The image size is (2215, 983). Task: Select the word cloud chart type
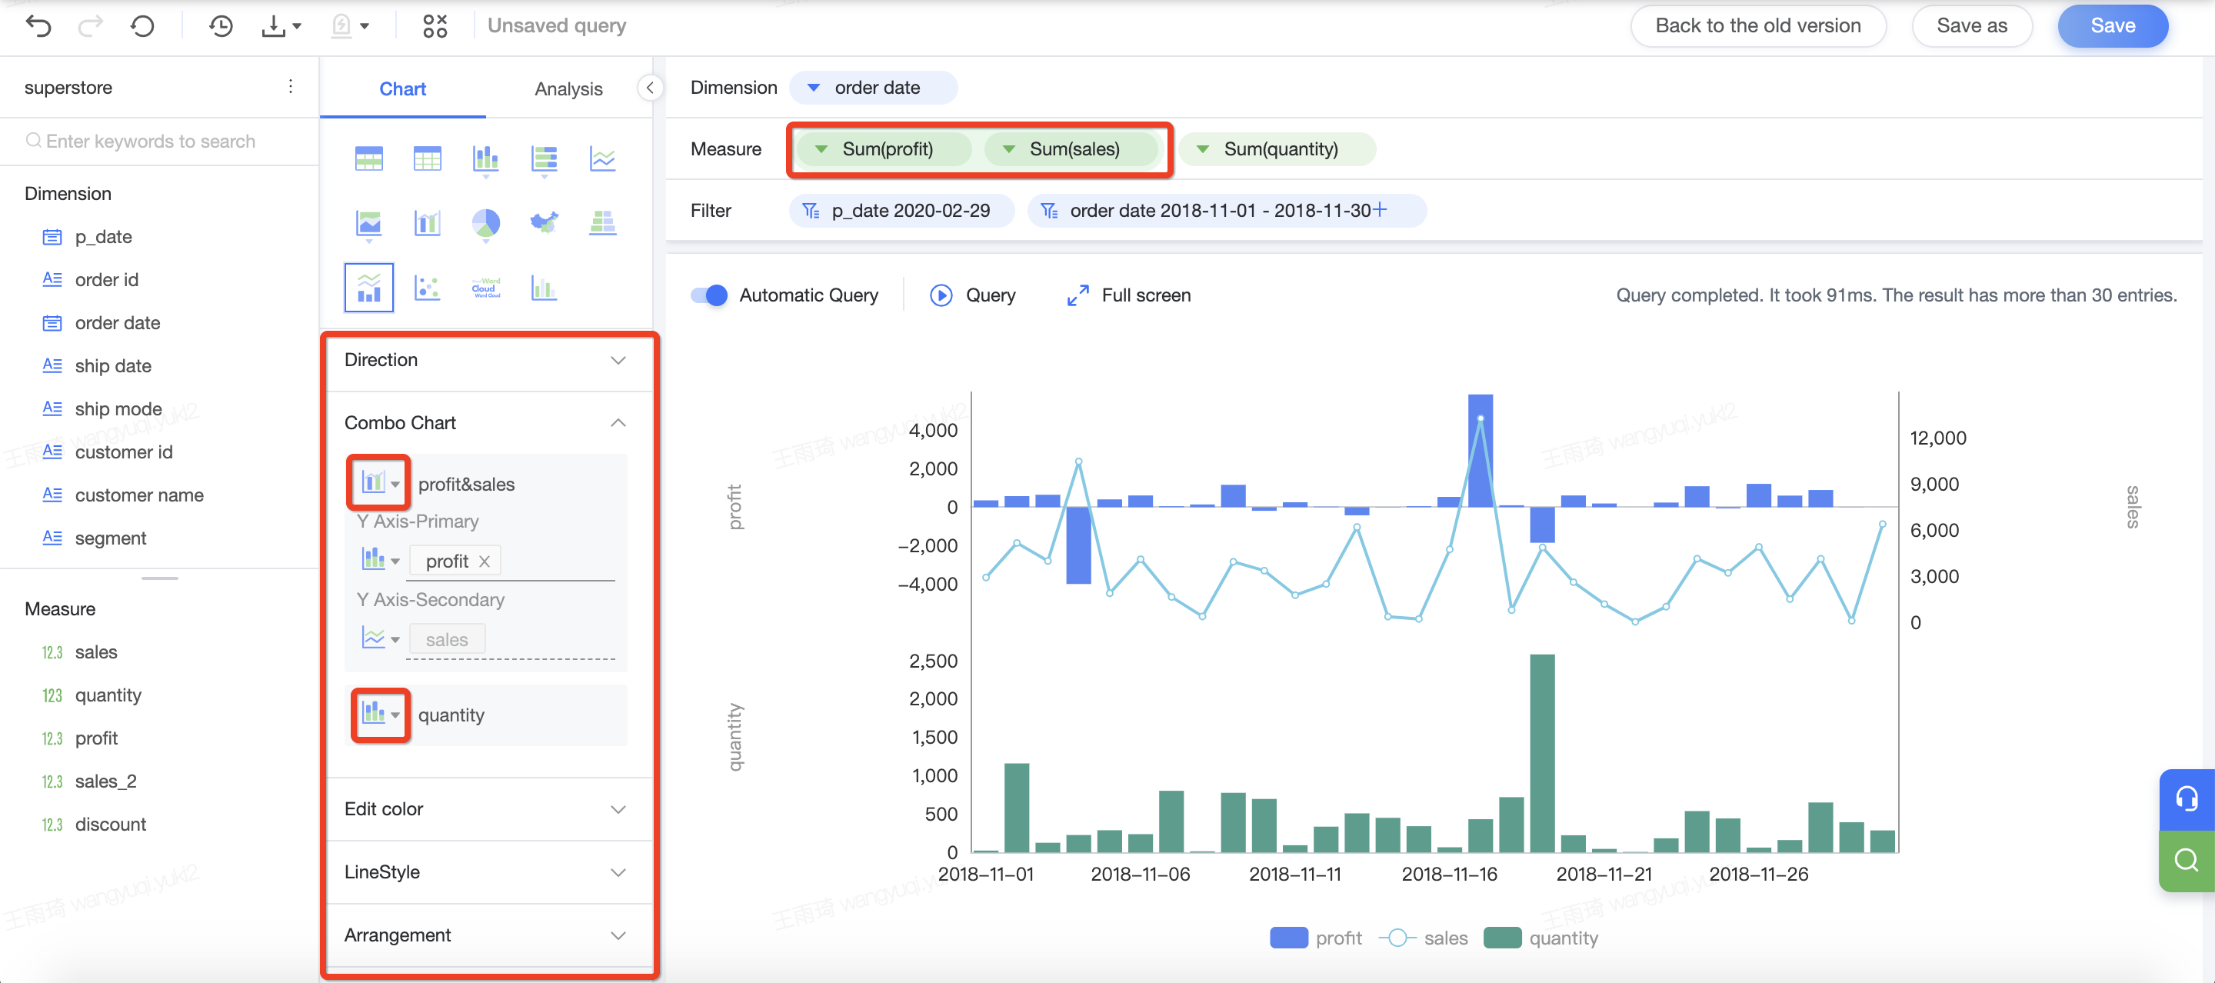click(486, 287)
